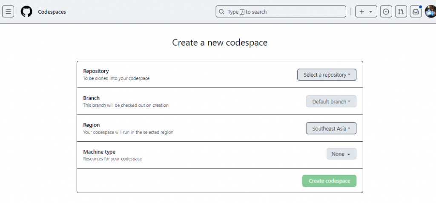This screenshot has height=203, width=436.
Task: Open the Pull requests icon
Action: pyautogui.click(x=401, y=12)
